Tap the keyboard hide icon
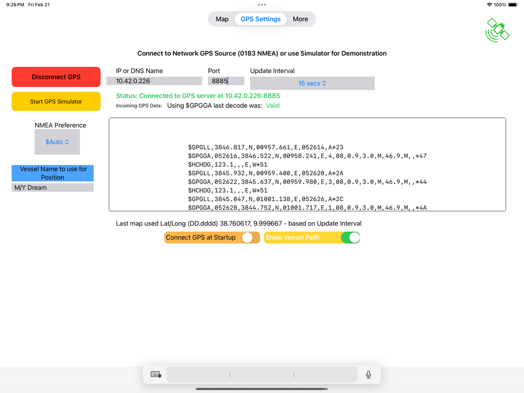This screenshot has width=524, height=393. (x=156, y=375)
